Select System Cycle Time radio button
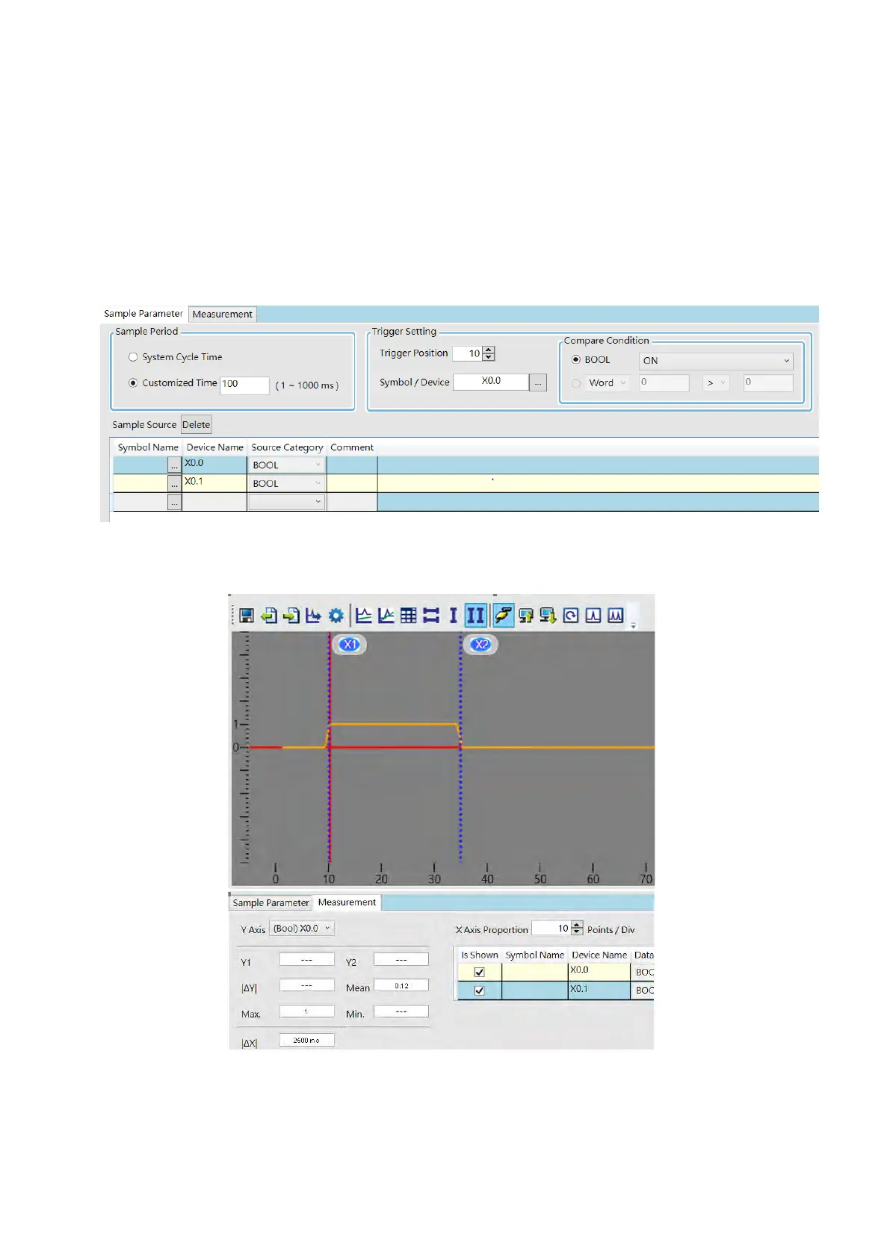890x1258 pixels. 133,357
